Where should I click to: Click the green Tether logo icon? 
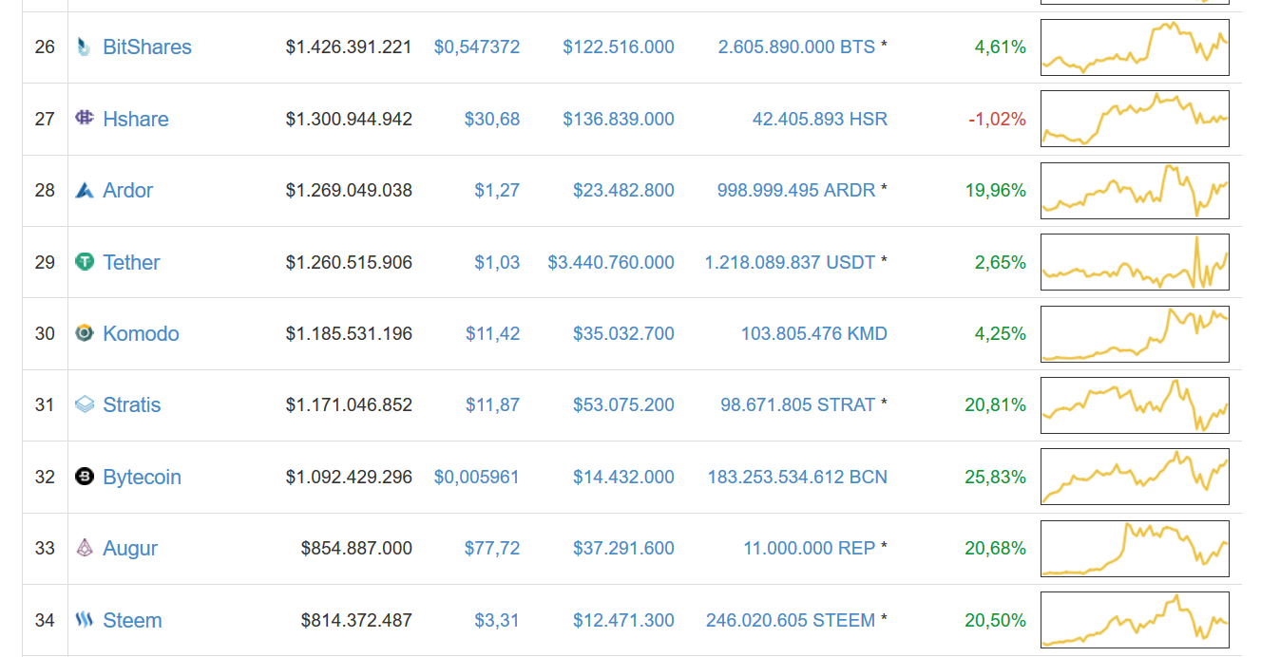[x=85, y=261]
